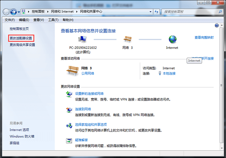Click the icon beside 疑难解答
This screenshot has height=158, width=226.
[69, 141]
